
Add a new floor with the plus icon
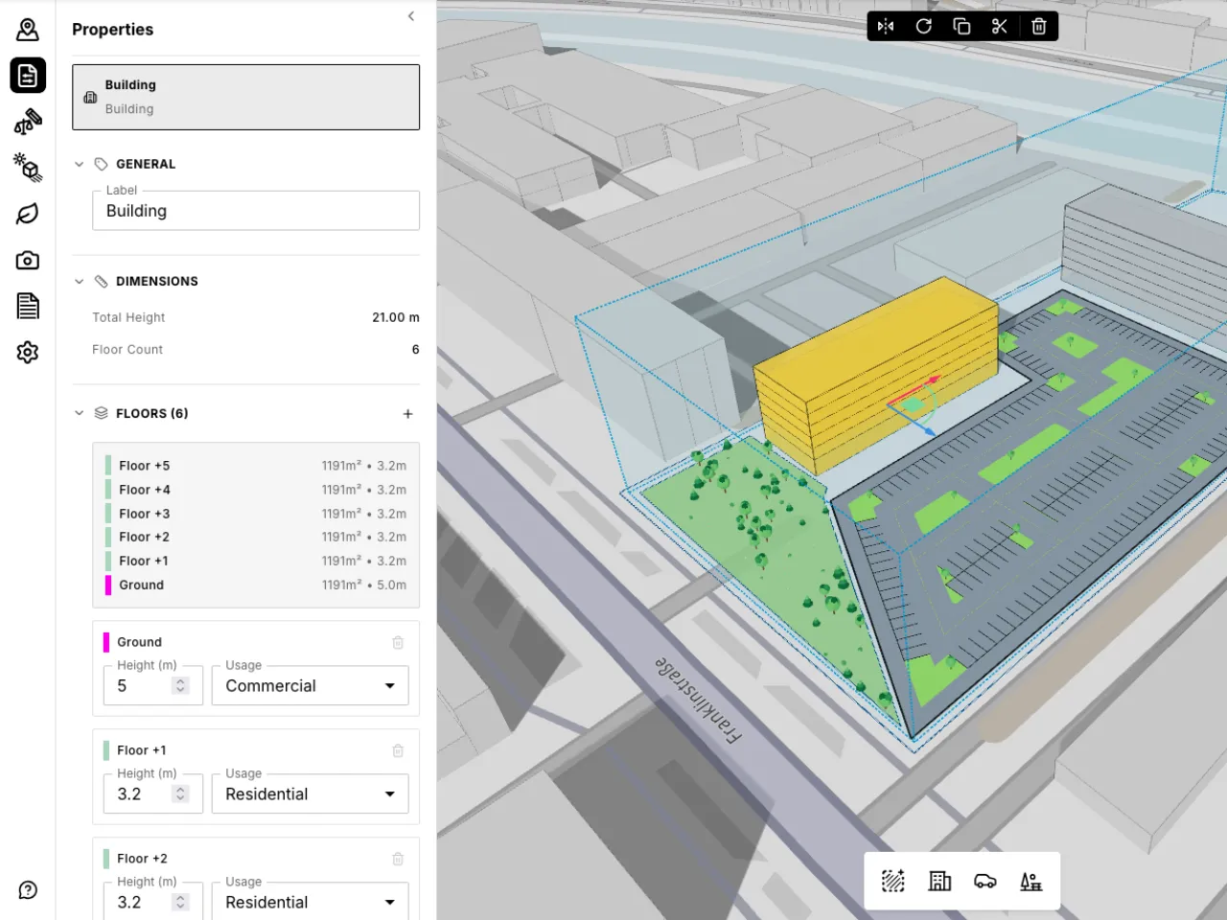click(407, 414)
